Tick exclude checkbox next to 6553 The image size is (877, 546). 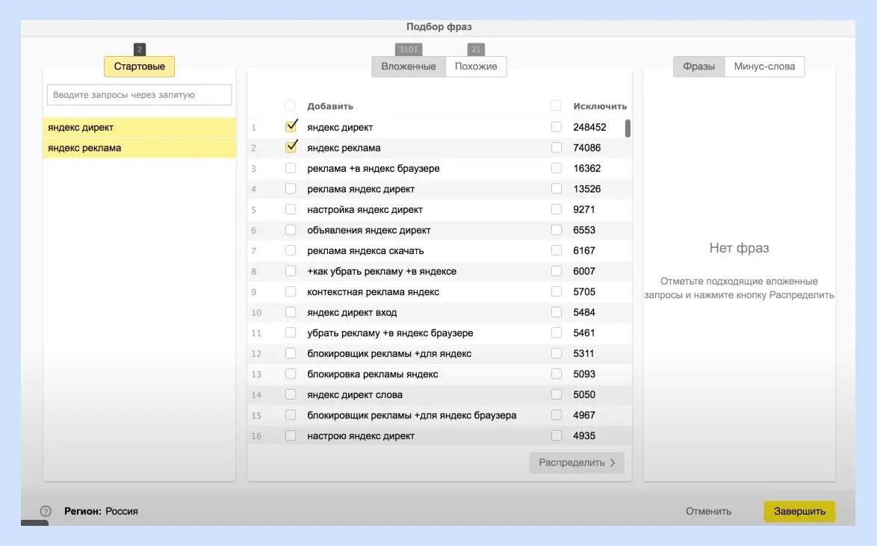point(557,230)
